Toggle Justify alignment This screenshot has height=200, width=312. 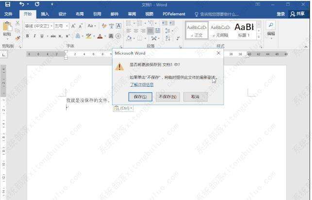point(150,31)
